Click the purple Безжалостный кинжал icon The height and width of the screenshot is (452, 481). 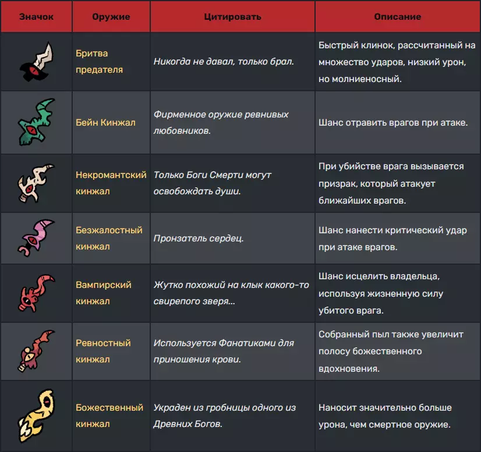[36, 239]
